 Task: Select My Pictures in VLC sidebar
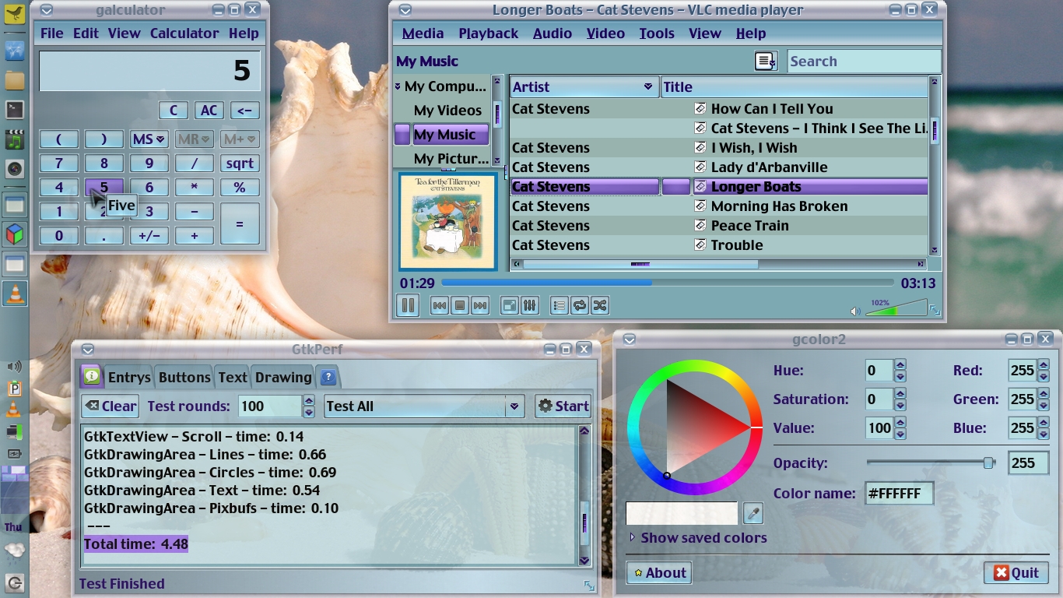[x=451, y=159]
